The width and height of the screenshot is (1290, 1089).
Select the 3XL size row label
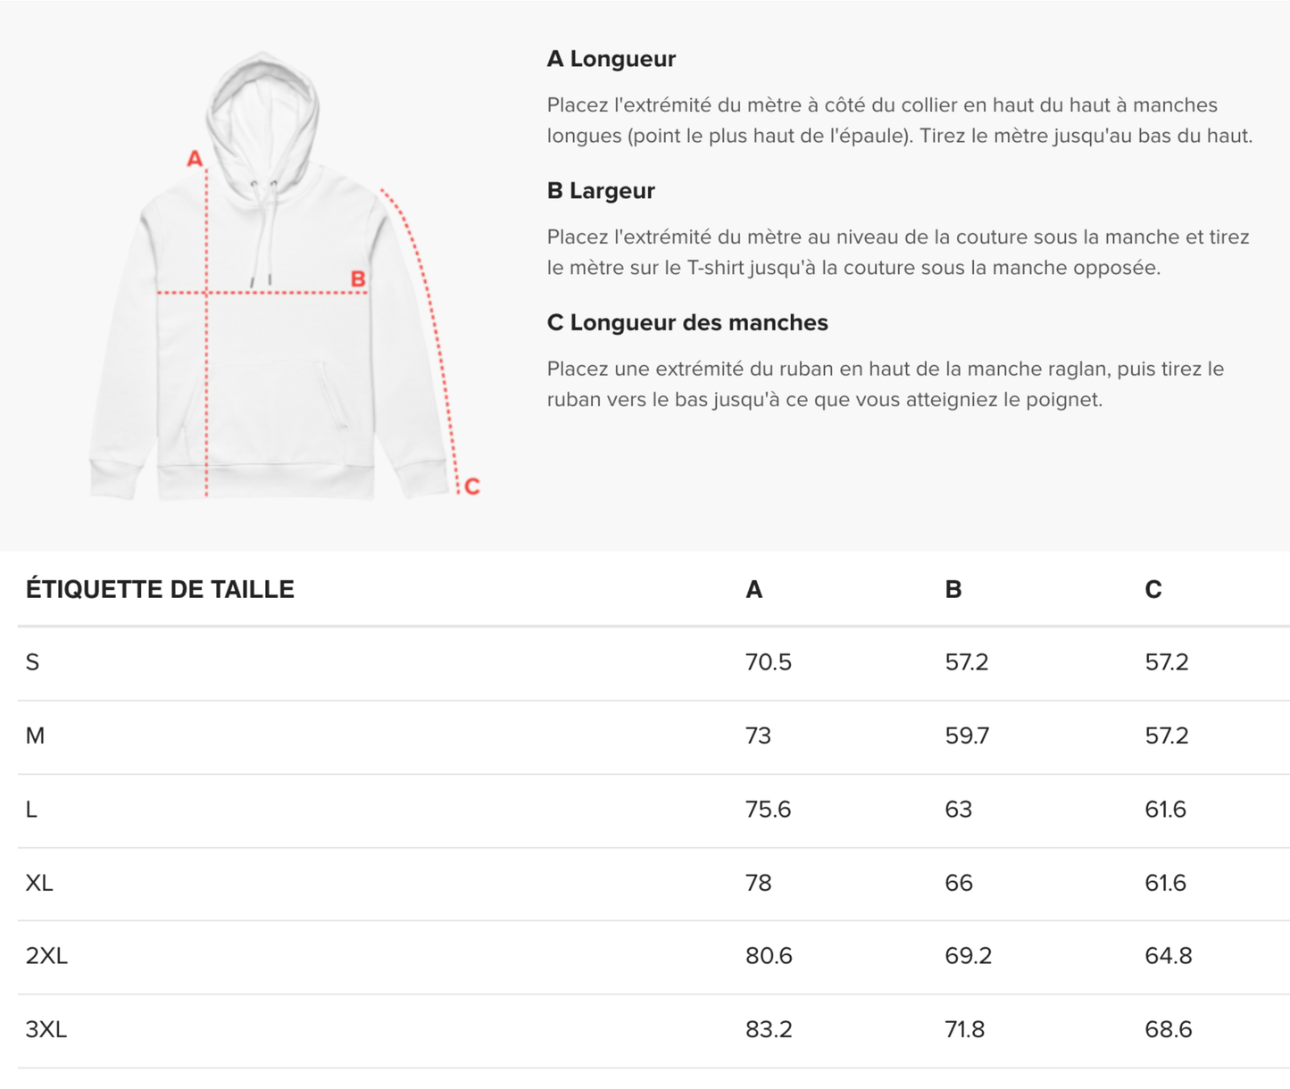pyautogui.click(x=46, y=1030)
